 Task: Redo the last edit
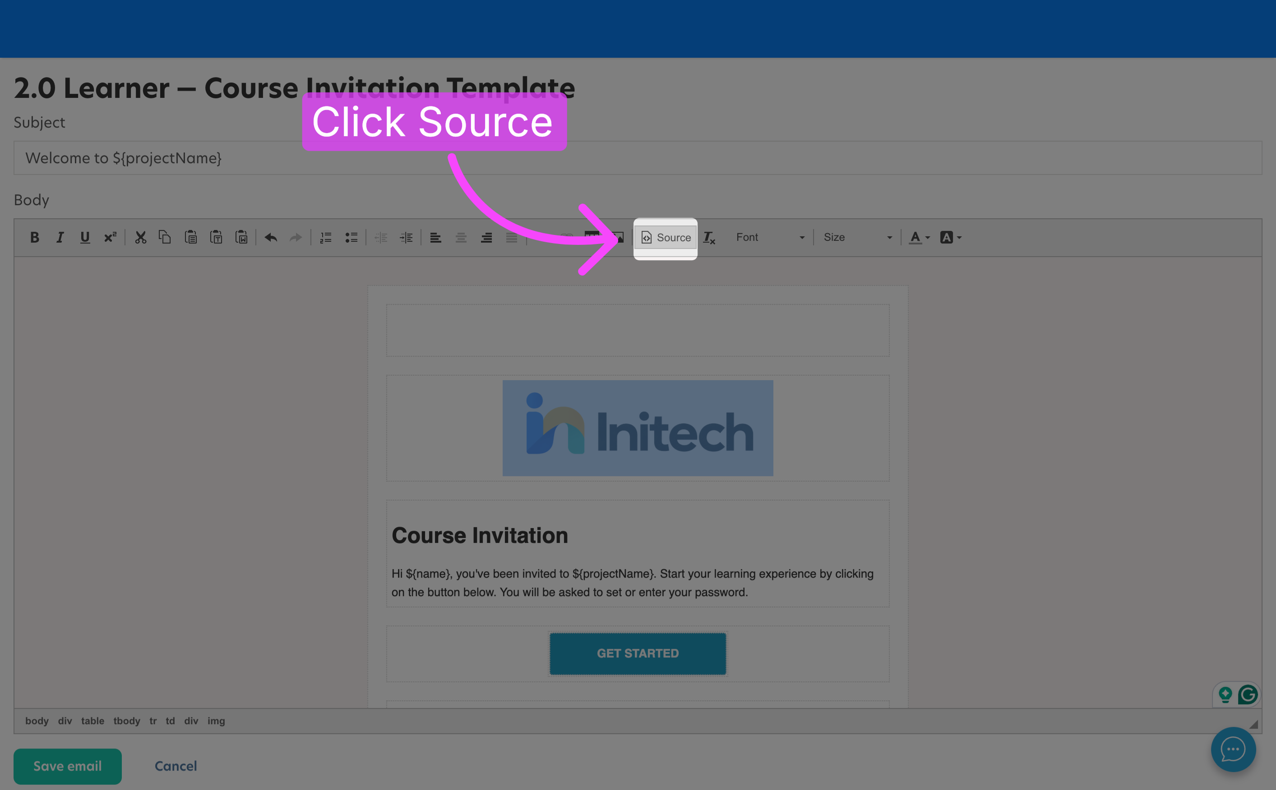tap(296, 238)
